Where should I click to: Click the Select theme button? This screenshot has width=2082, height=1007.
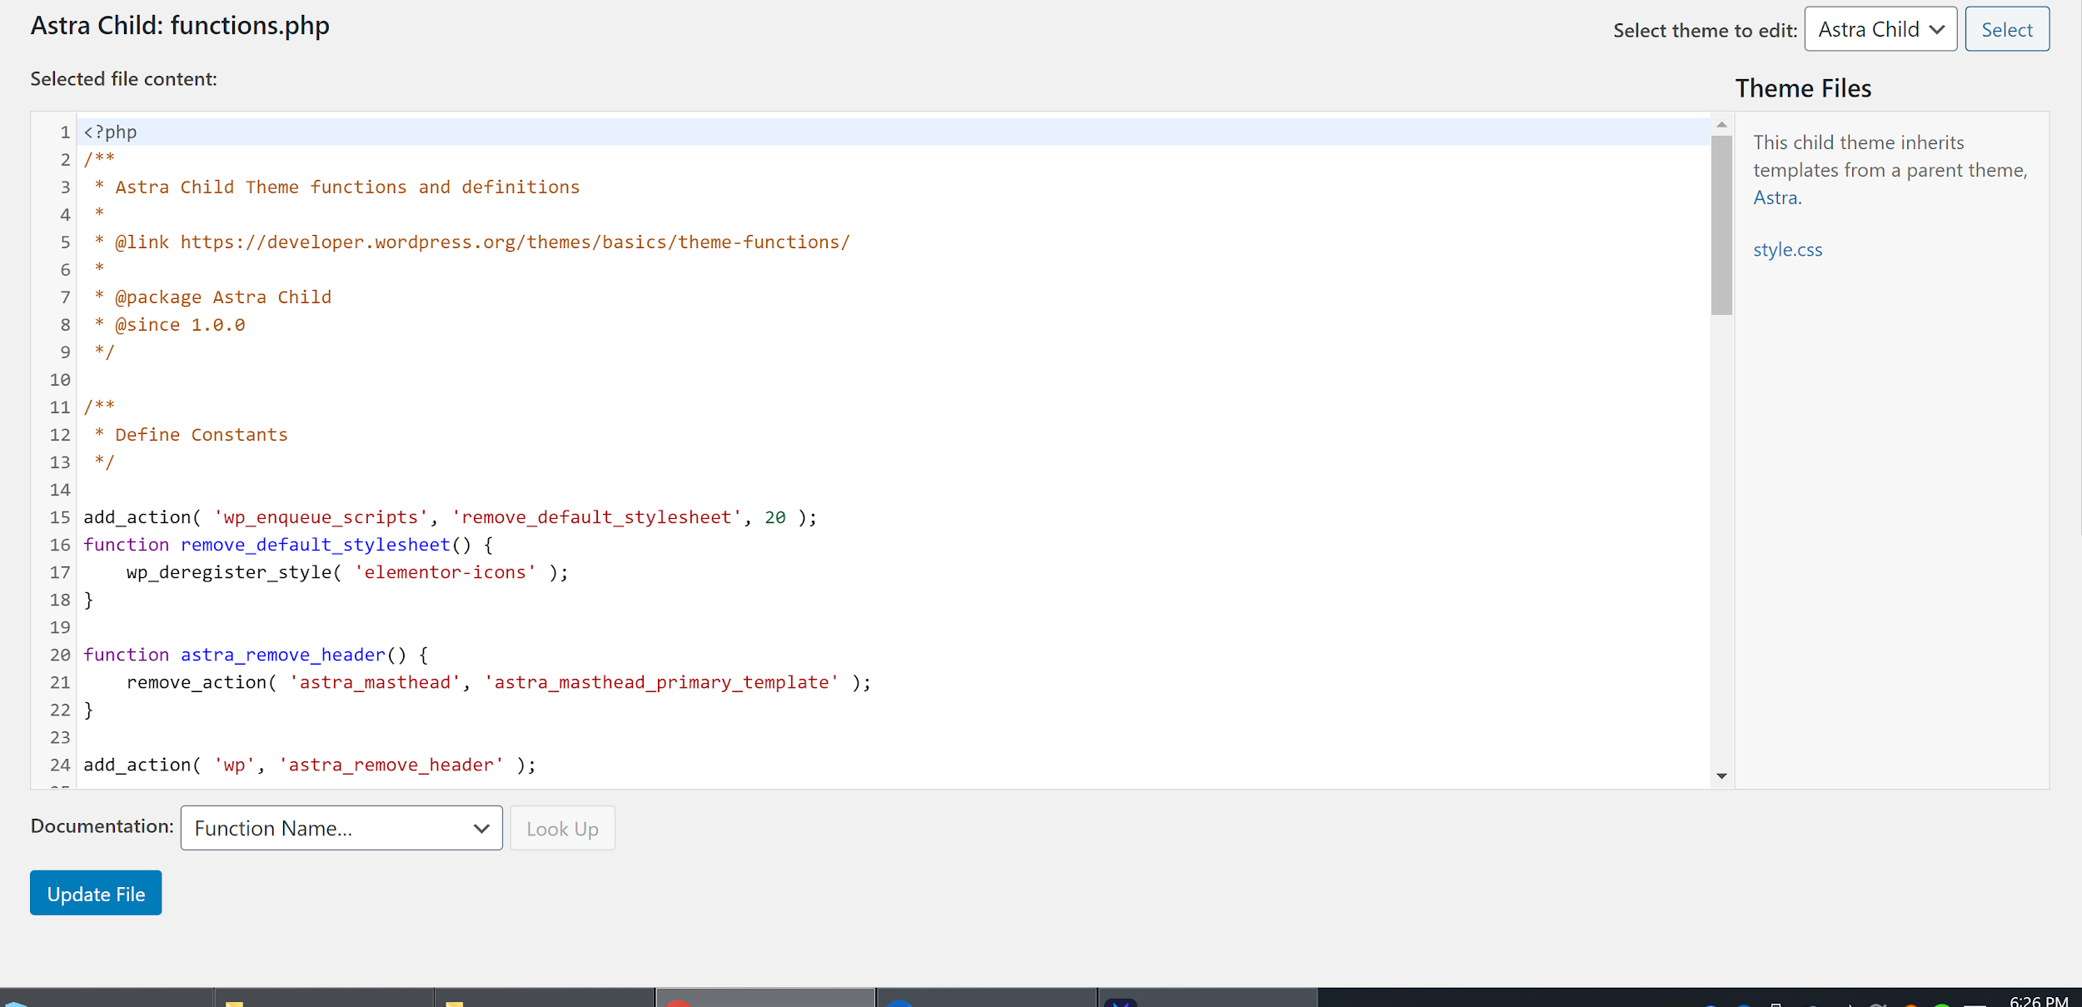pos(2006,29)
